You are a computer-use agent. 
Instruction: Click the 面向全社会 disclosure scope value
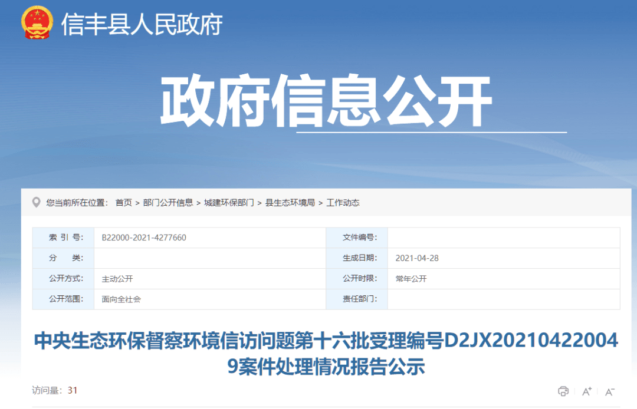click(x=121, y=299)
